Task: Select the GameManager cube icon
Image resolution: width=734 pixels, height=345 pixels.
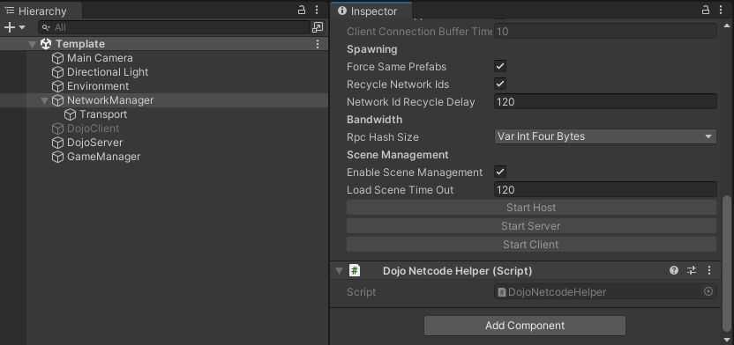Action: [x=57, y=157]
